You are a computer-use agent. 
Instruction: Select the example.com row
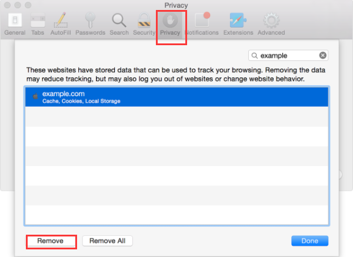click(176, 97)
